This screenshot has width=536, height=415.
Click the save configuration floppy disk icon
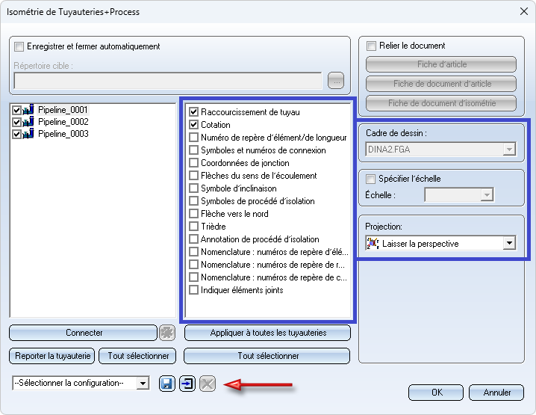pos(166,384)
